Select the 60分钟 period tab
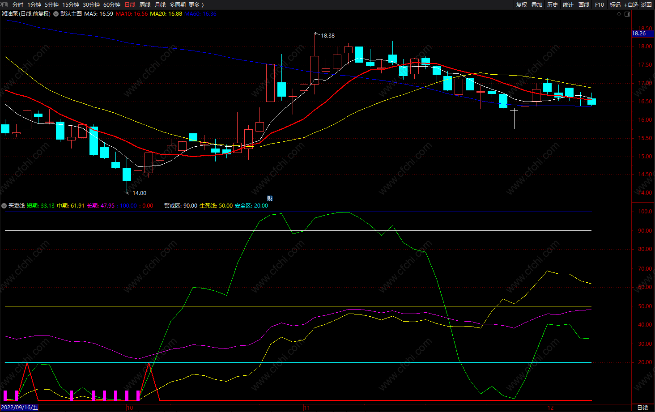The width and height of the screenshot is (655, 412). [x=112, y=4]
